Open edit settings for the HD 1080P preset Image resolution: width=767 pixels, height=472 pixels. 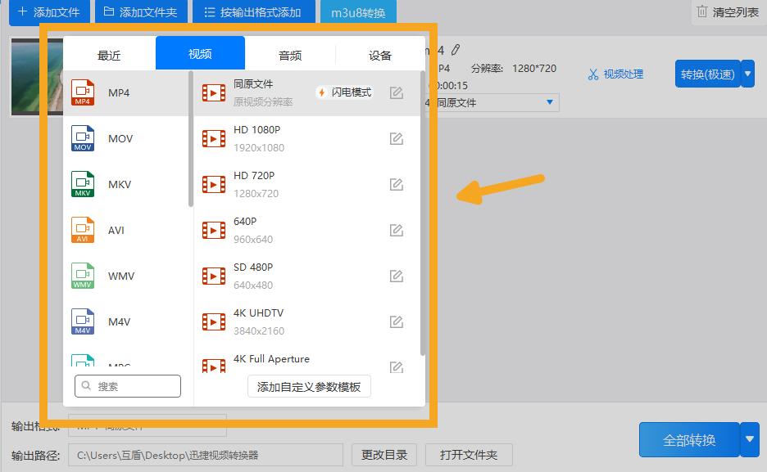(x=397, y=138)
